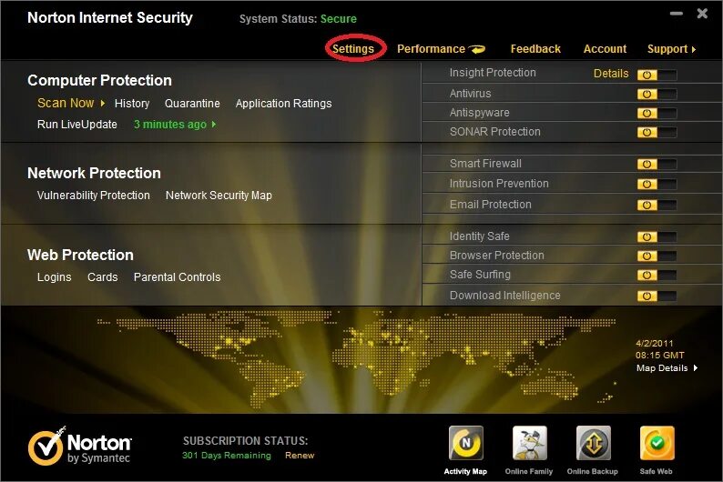This screenshot has height=482, width=723.
Task: Toggle Download Intelligence switch
Action: pos(657,296)
